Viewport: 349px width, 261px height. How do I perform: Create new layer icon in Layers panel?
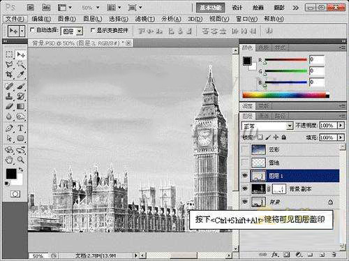point(322,255)
